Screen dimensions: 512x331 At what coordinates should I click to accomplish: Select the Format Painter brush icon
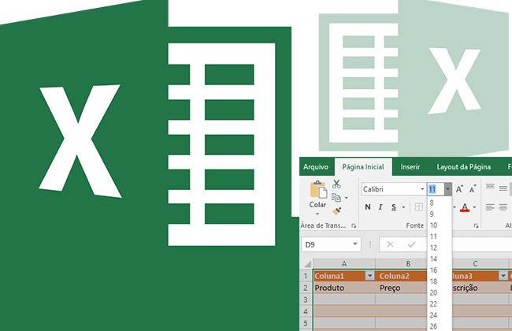[x=336, y=211]
